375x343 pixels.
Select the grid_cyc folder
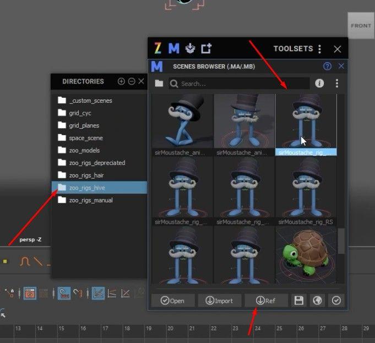pyautogui.click(x=99, y=113)
